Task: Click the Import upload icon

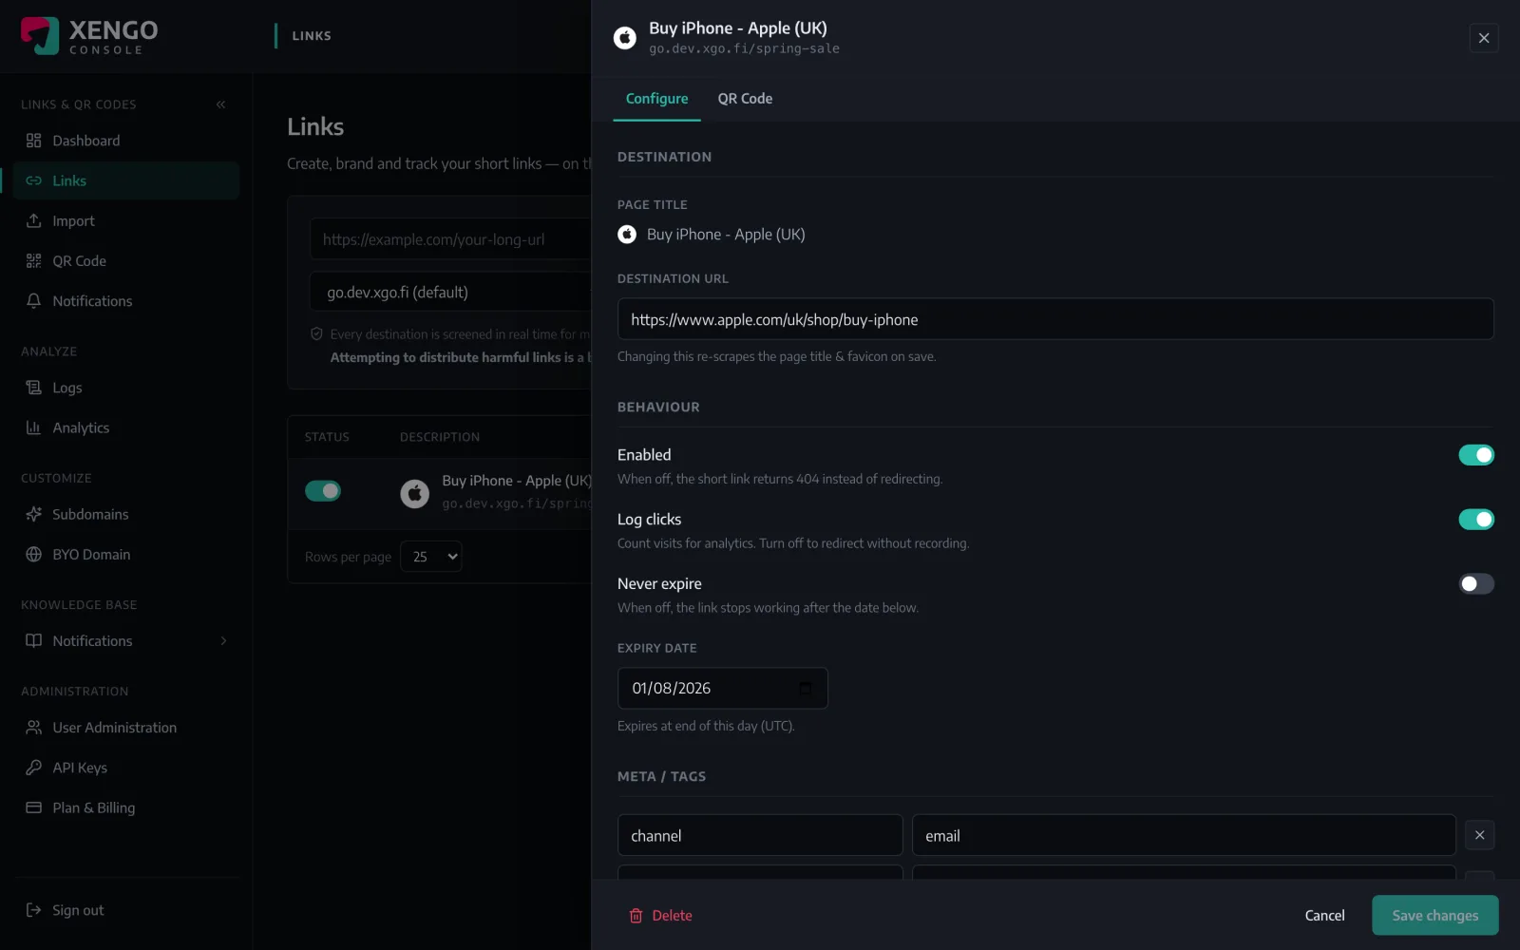Action: tap(34, 220)
